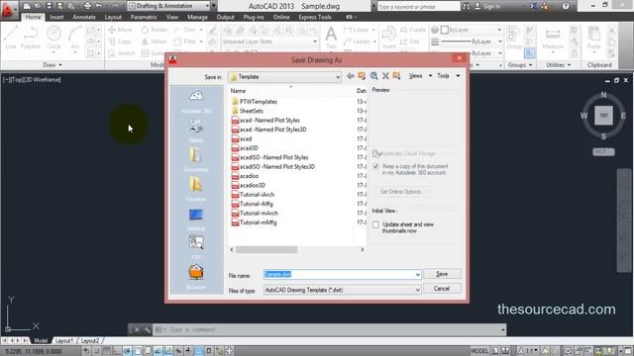Click the MODEL status bar button

point(479,351)
